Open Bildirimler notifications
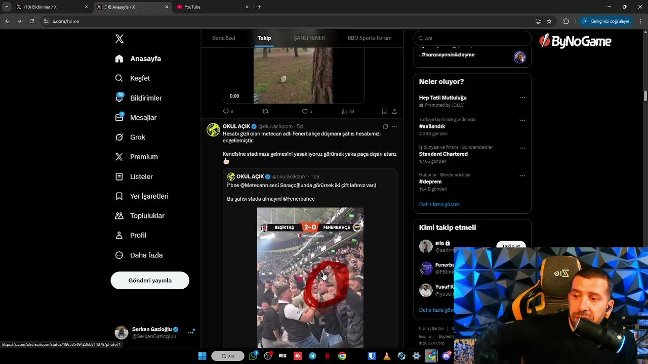The height and width of the screenshot is (364, 648). coord(138,98)
